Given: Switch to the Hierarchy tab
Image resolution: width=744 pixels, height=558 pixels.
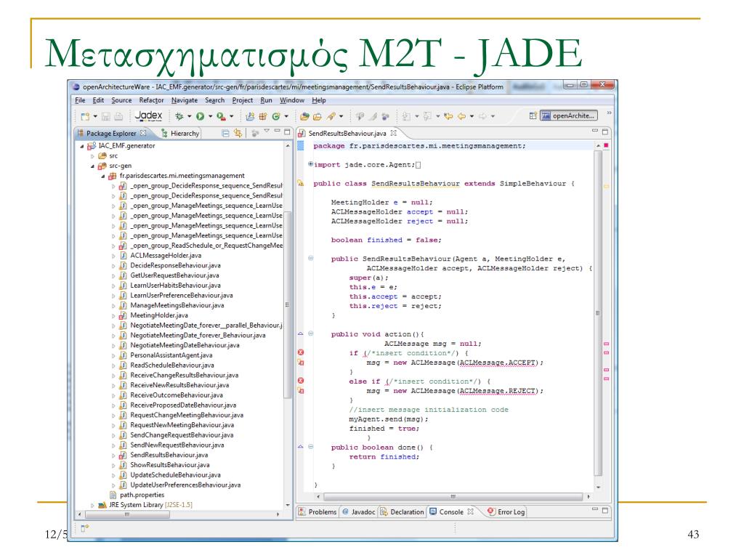Looking at the screenshot, I should (x=180, y=134).
